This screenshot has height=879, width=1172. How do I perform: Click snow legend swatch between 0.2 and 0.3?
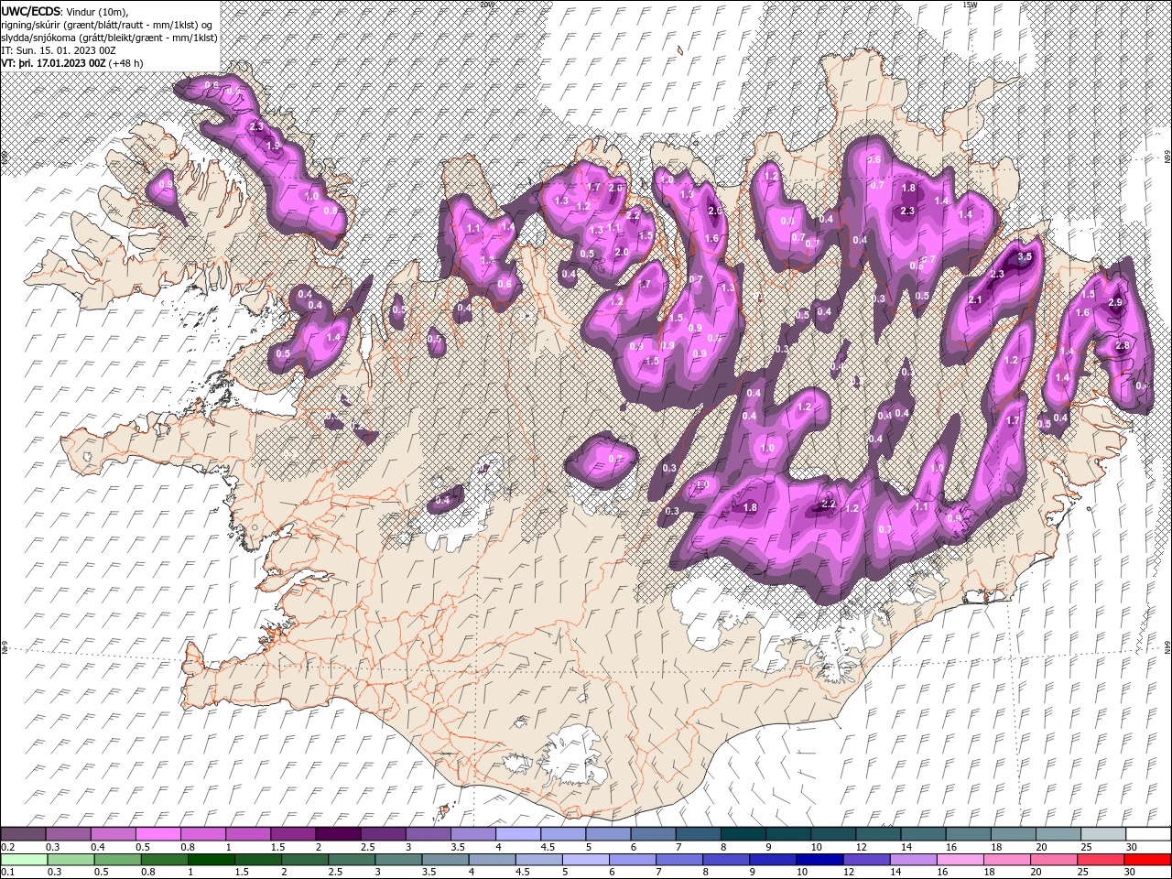click(23, 834)
